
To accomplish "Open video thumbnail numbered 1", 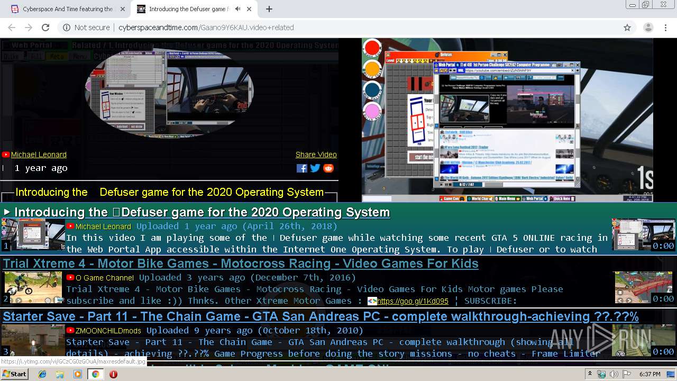I will coord(33,234).
